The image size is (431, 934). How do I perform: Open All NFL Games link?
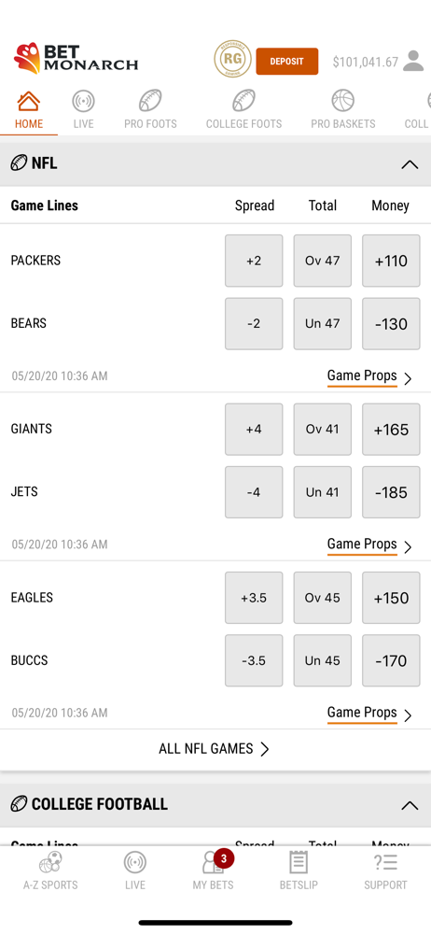[x=215, y=749]
